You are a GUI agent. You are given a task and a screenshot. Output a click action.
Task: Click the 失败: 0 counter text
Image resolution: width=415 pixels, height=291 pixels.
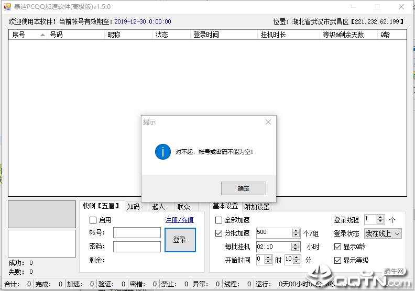click(x=20, y=272)
